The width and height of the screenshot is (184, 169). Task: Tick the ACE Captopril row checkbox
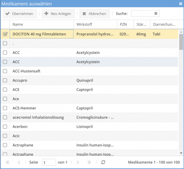click(5, 90)
